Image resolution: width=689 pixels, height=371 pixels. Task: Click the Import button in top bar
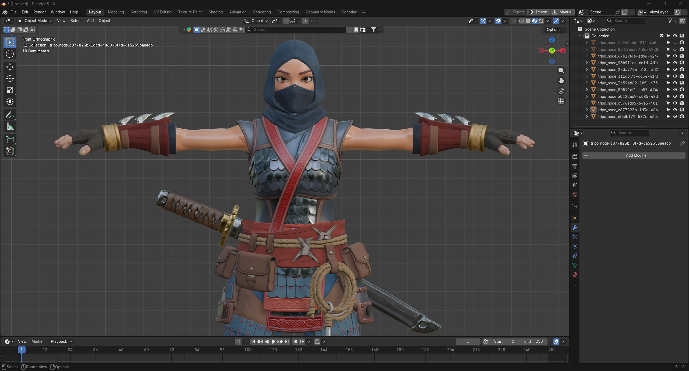(x=538, y=12)
